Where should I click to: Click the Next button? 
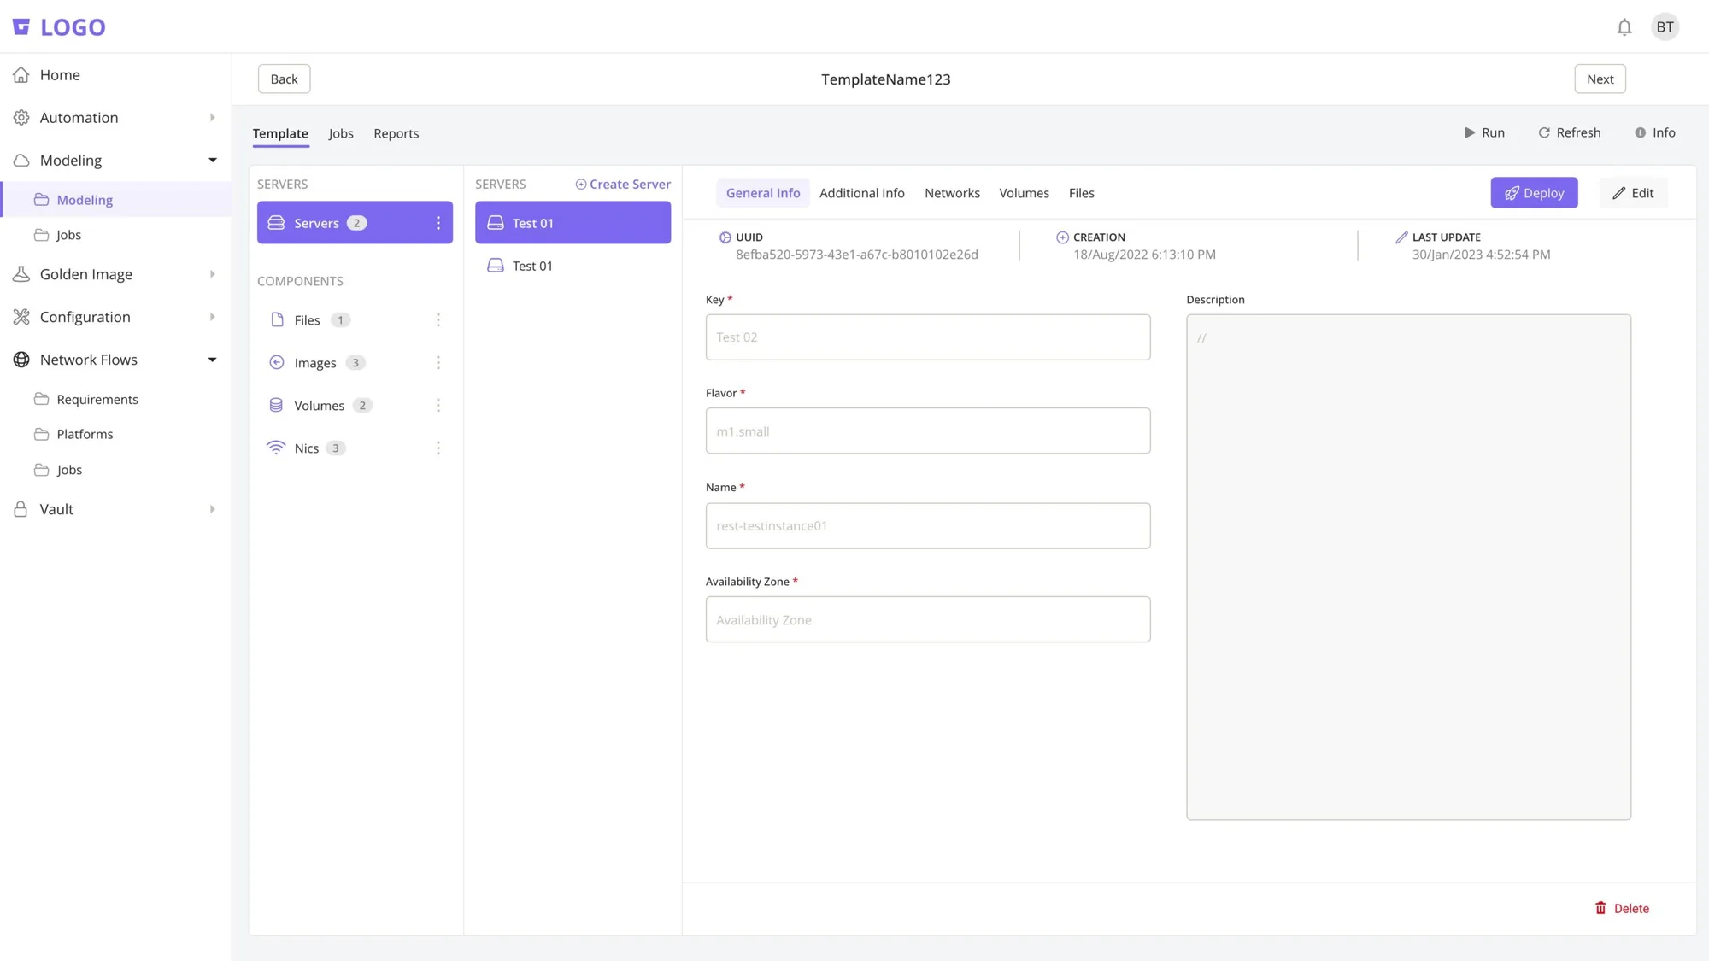1600,79
